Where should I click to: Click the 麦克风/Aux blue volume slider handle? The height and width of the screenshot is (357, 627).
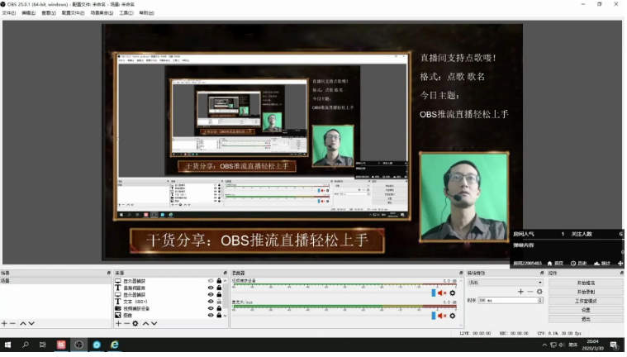(x=434, y=316)
